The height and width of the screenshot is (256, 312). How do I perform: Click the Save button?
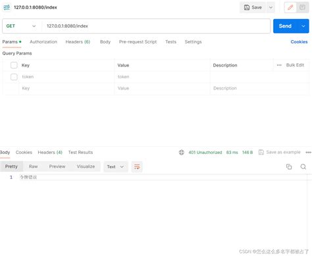(253, 7)
